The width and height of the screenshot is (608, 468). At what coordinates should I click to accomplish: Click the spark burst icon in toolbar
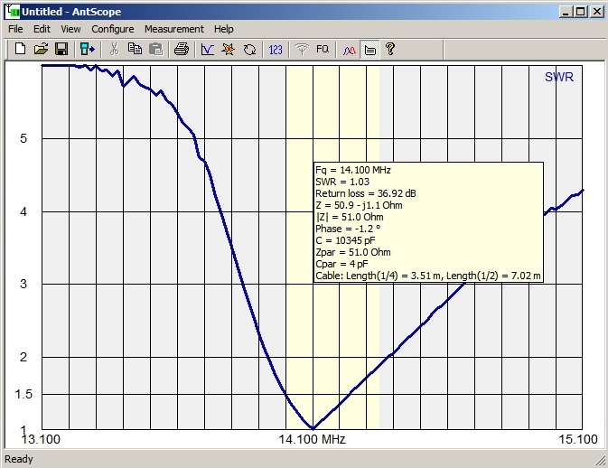(229, 50)
